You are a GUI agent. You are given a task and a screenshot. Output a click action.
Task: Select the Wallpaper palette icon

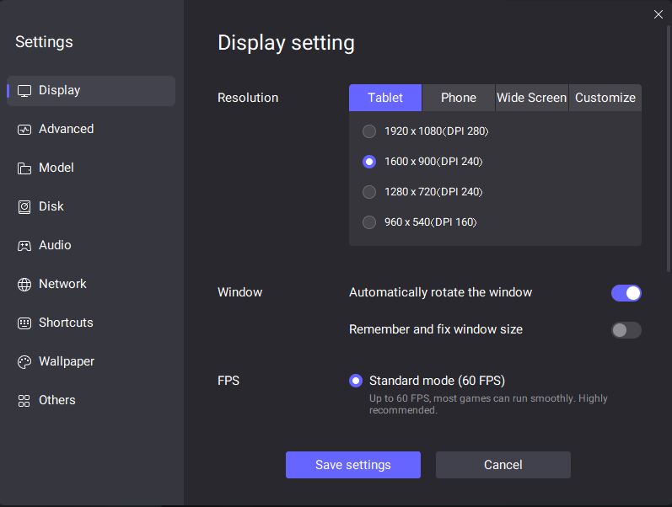[24, 362]
